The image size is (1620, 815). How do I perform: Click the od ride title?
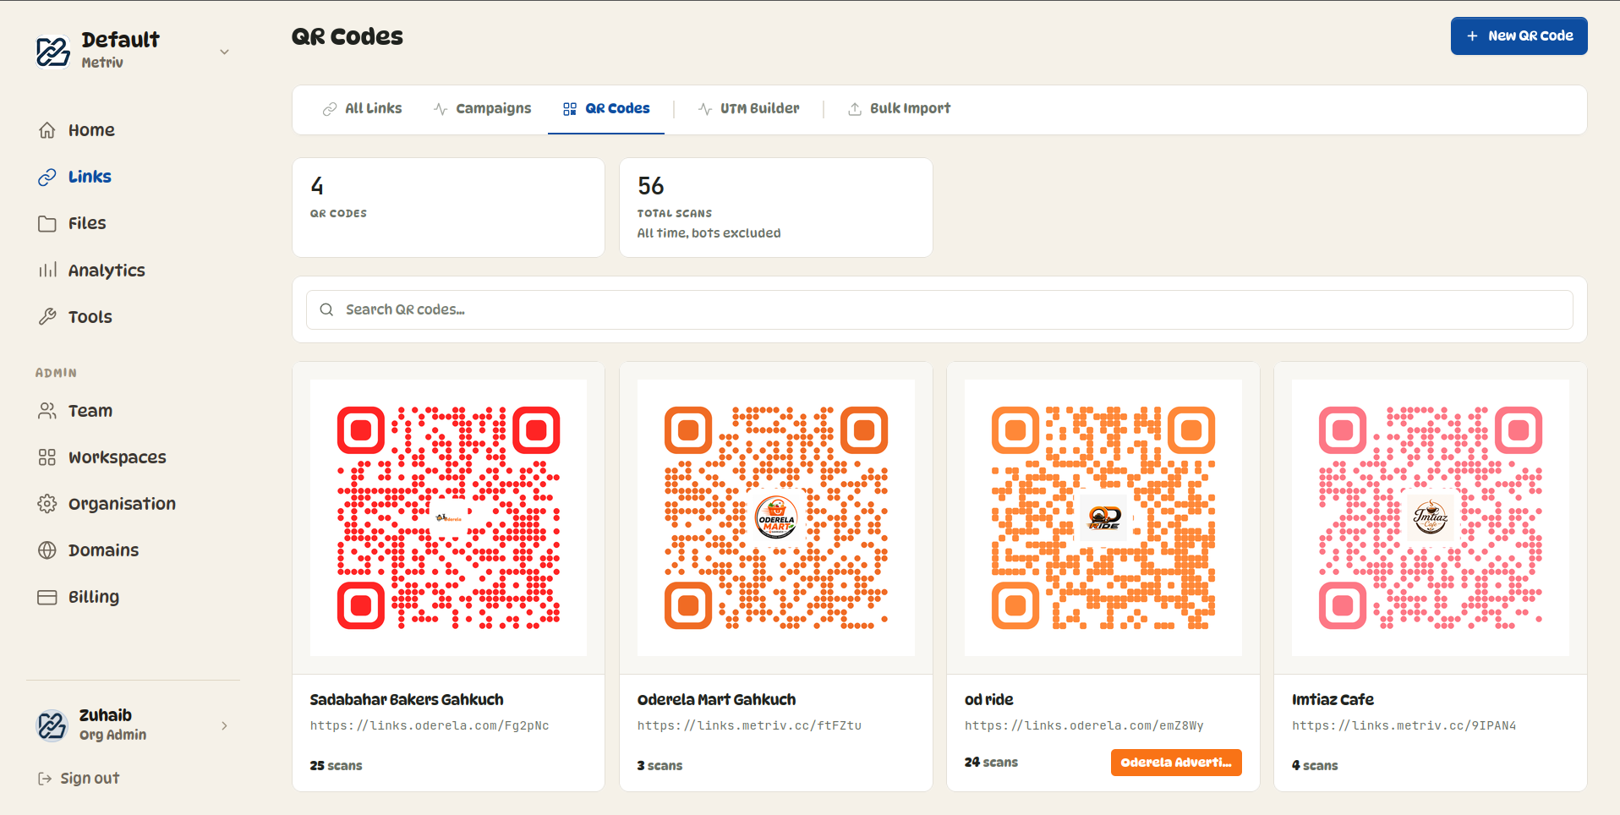click(988, 699)
